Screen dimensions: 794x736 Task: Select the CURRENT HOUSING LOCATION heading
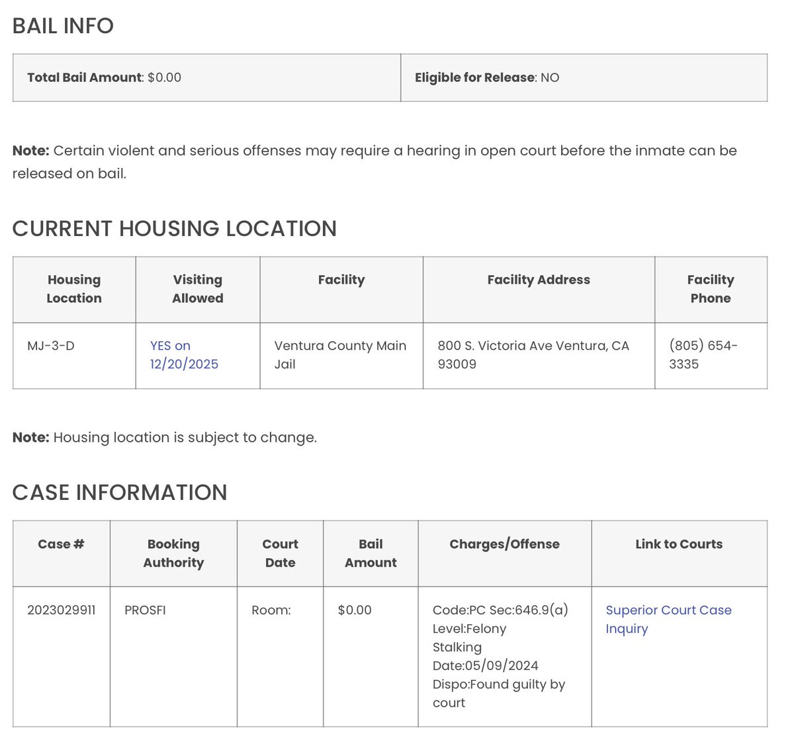[175, 229]
